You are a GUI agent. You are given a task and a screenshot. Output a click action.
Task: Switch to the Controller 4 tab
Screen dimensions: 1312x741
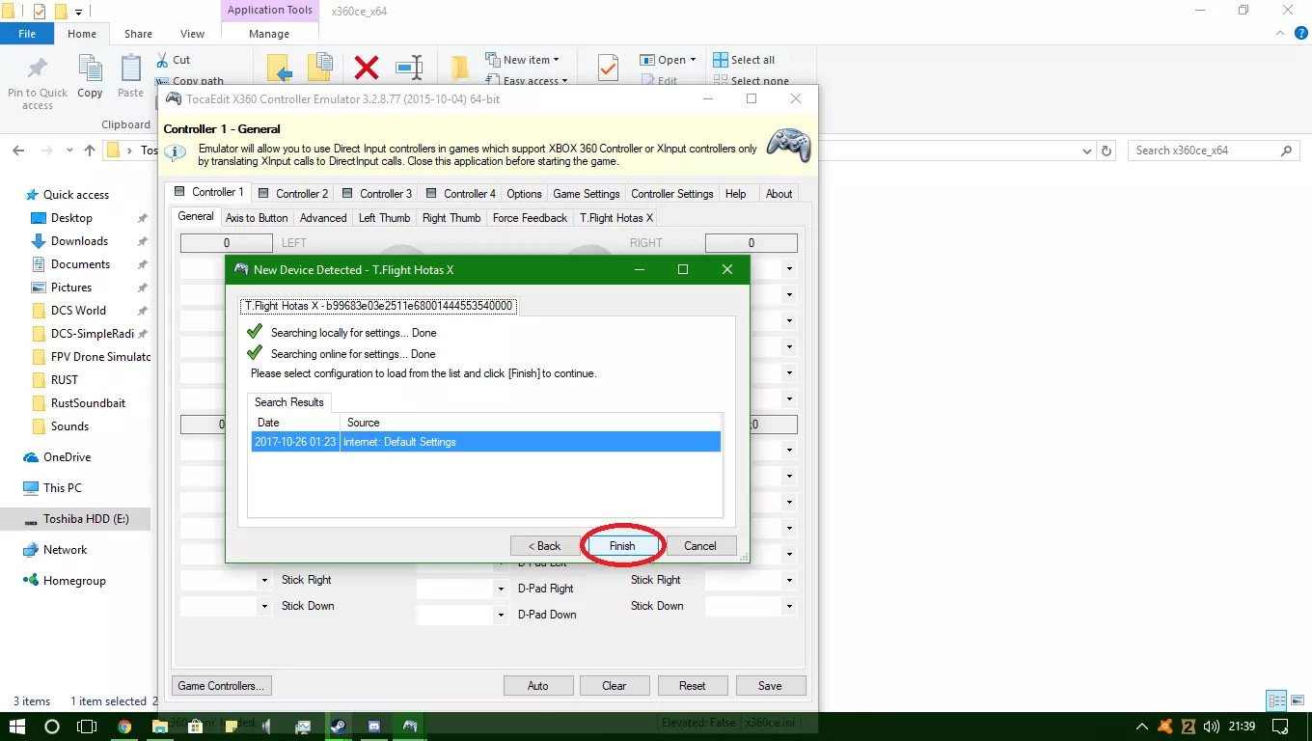pos(461,194)
